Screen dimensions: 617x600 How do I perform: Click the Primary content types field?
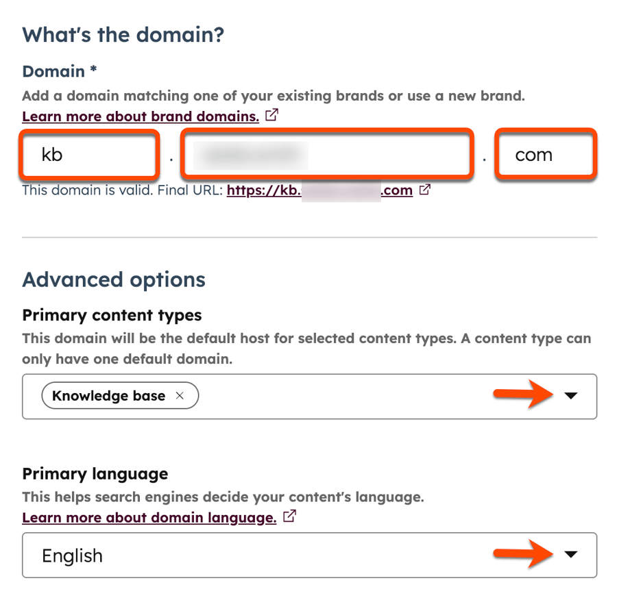pyautogui.click(x=377, y=396)
